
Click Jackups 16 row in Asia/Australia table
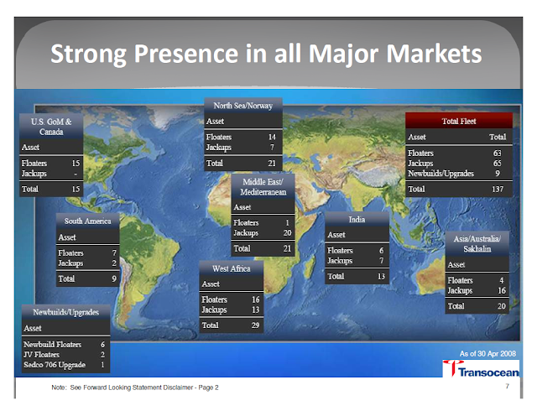coord(477,290)
